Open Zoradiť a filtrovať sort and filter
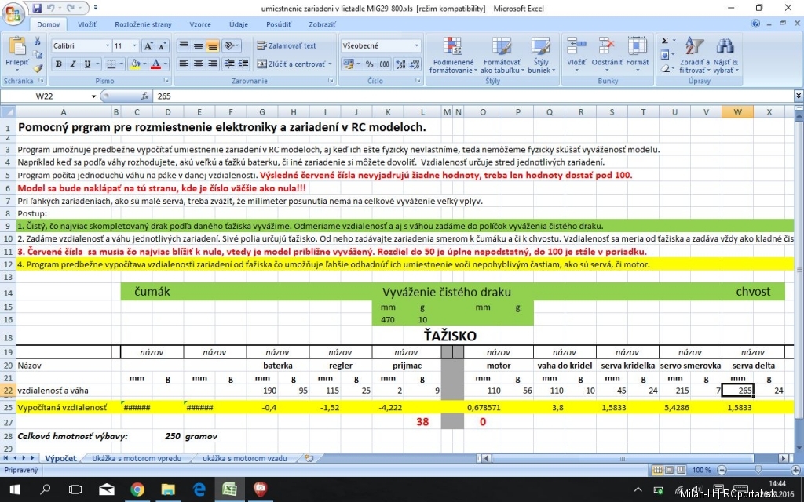 (x=694, y=56)
